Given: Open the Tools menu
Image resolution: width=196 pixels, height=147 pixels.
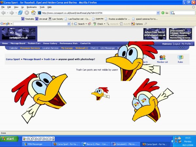Looking at the screenshot, I should click(42, 7).
